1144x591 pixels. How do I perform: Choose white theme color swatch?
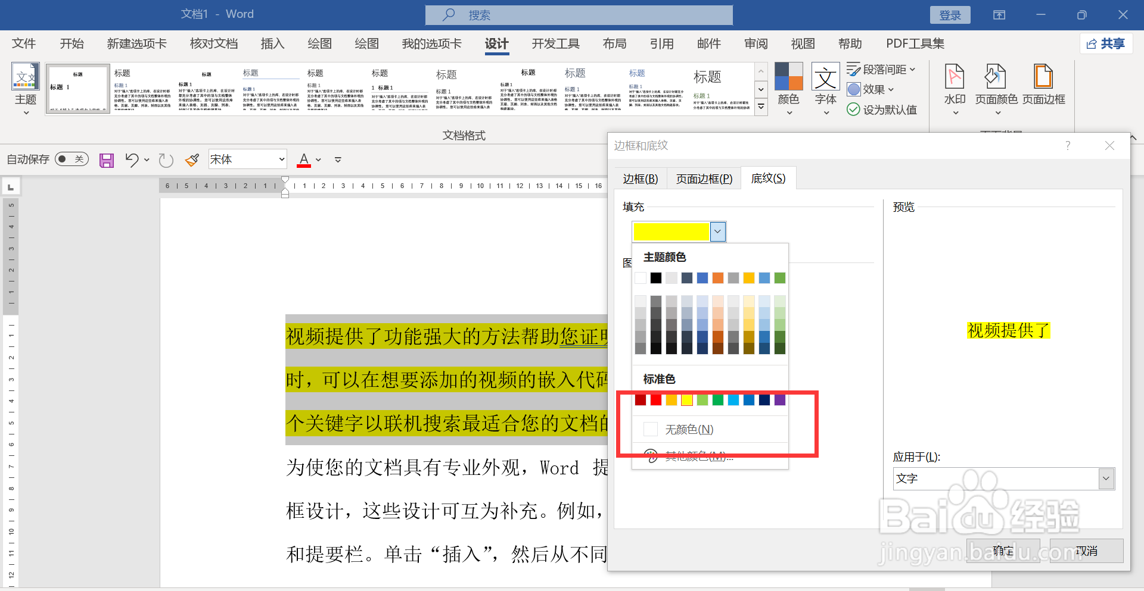[x=641, y=278]
